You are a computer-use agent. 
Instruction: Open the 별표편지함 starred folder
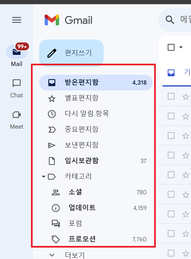[x=96, y=98]
